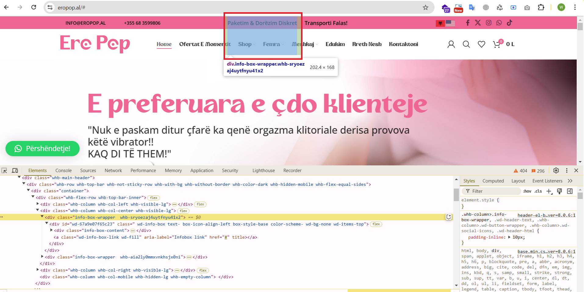Click the Përshëndetje WhatsApp chat button

pos(42,149)
